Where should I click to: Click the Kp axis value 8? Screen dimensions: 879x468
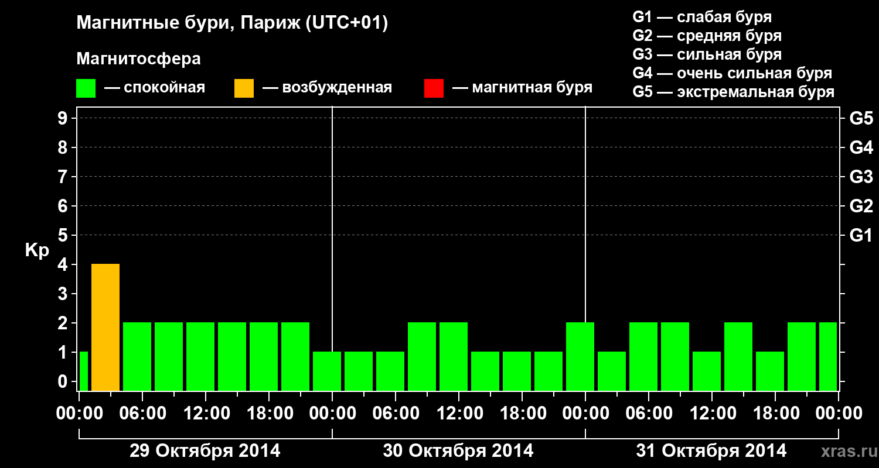click(x=64, y=147)
